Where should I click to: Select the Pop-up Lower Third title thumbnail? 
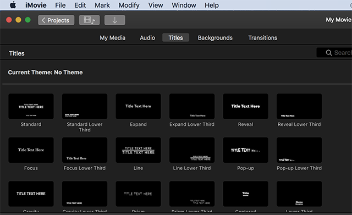coord(299,150)
